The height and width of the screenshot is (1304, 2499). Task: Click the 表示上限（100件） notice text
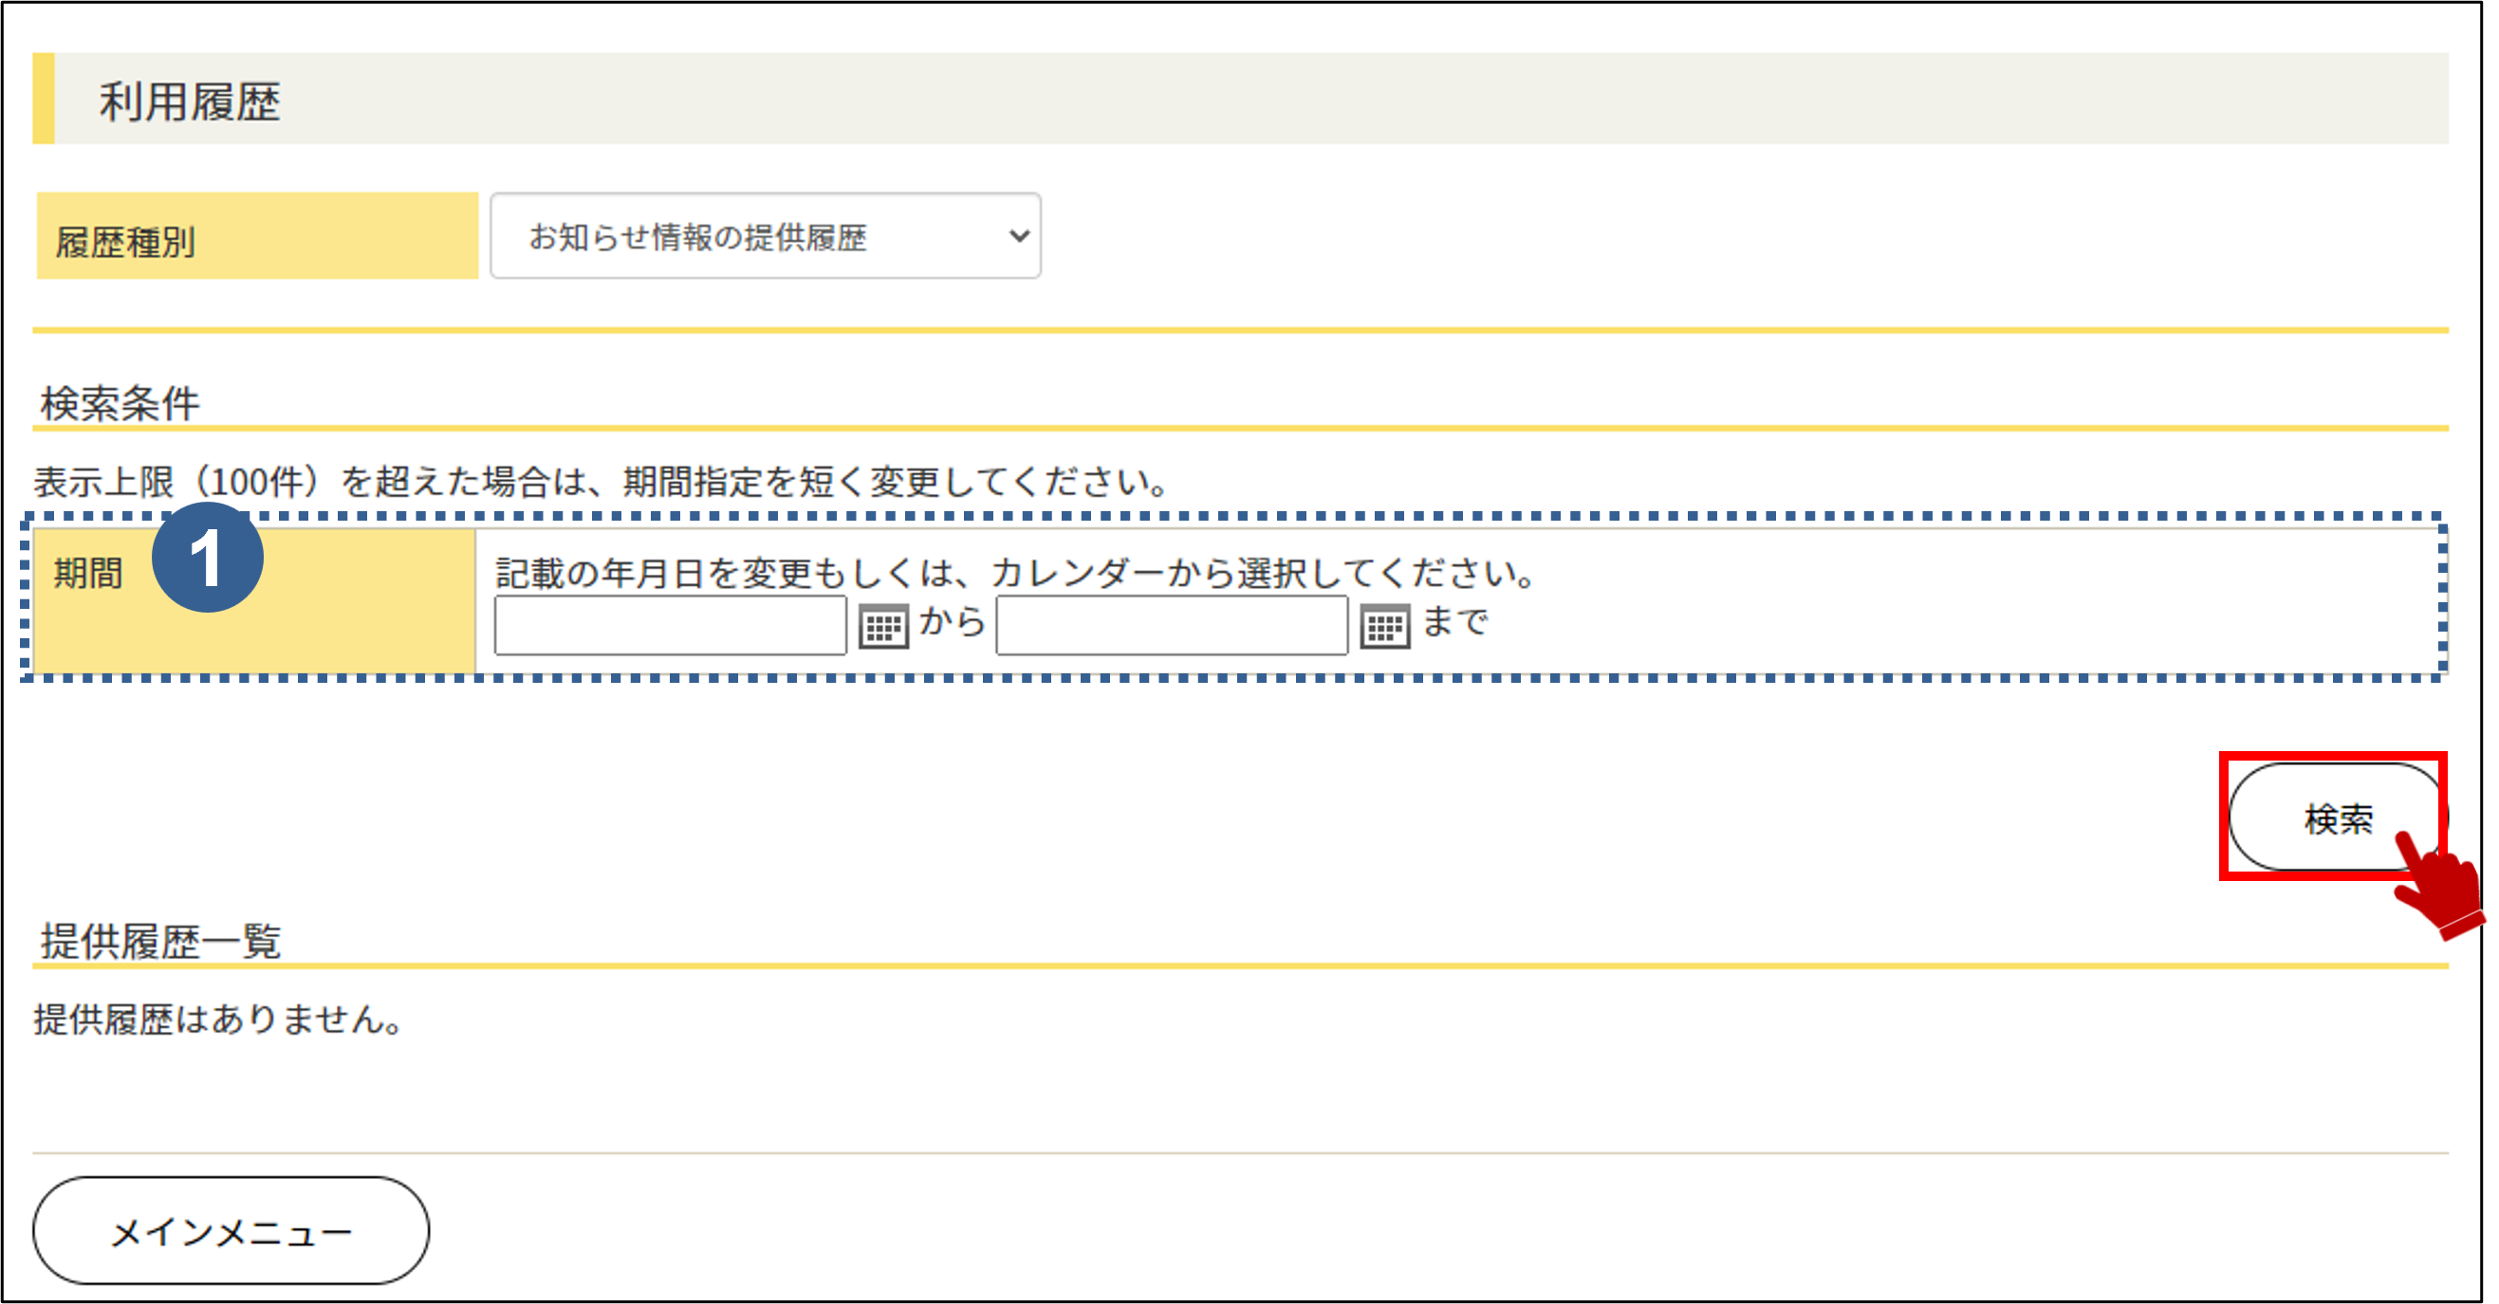602,482
